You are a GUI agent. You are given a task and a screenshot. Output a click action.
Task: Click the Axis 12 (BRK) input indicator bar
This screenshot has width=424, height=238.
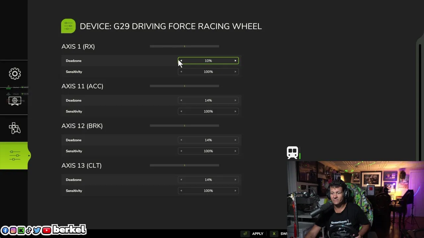tap(185, 126)
